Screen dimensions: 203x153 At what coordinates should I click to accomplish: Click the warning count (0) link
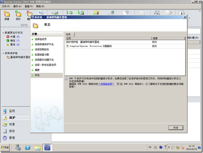coord(18,45)
